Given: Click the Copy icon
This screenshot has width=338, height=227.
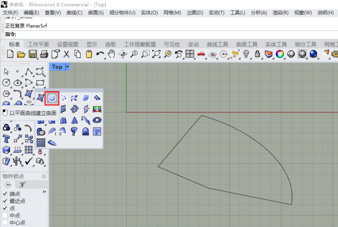Looking at the screenshot, I should [x=78, y=54].
